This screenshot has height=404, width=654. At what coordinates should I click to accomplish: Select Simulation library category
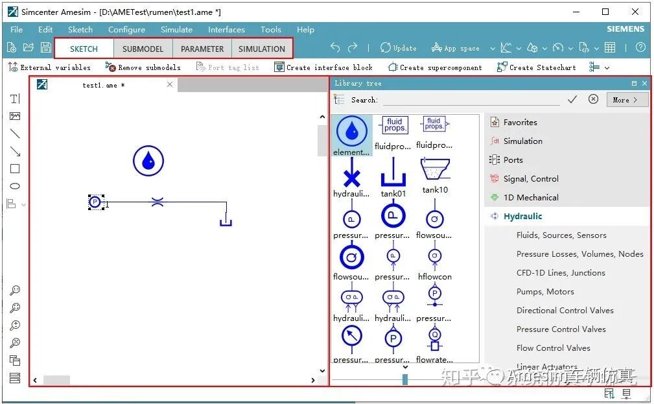tap(567, 141)
